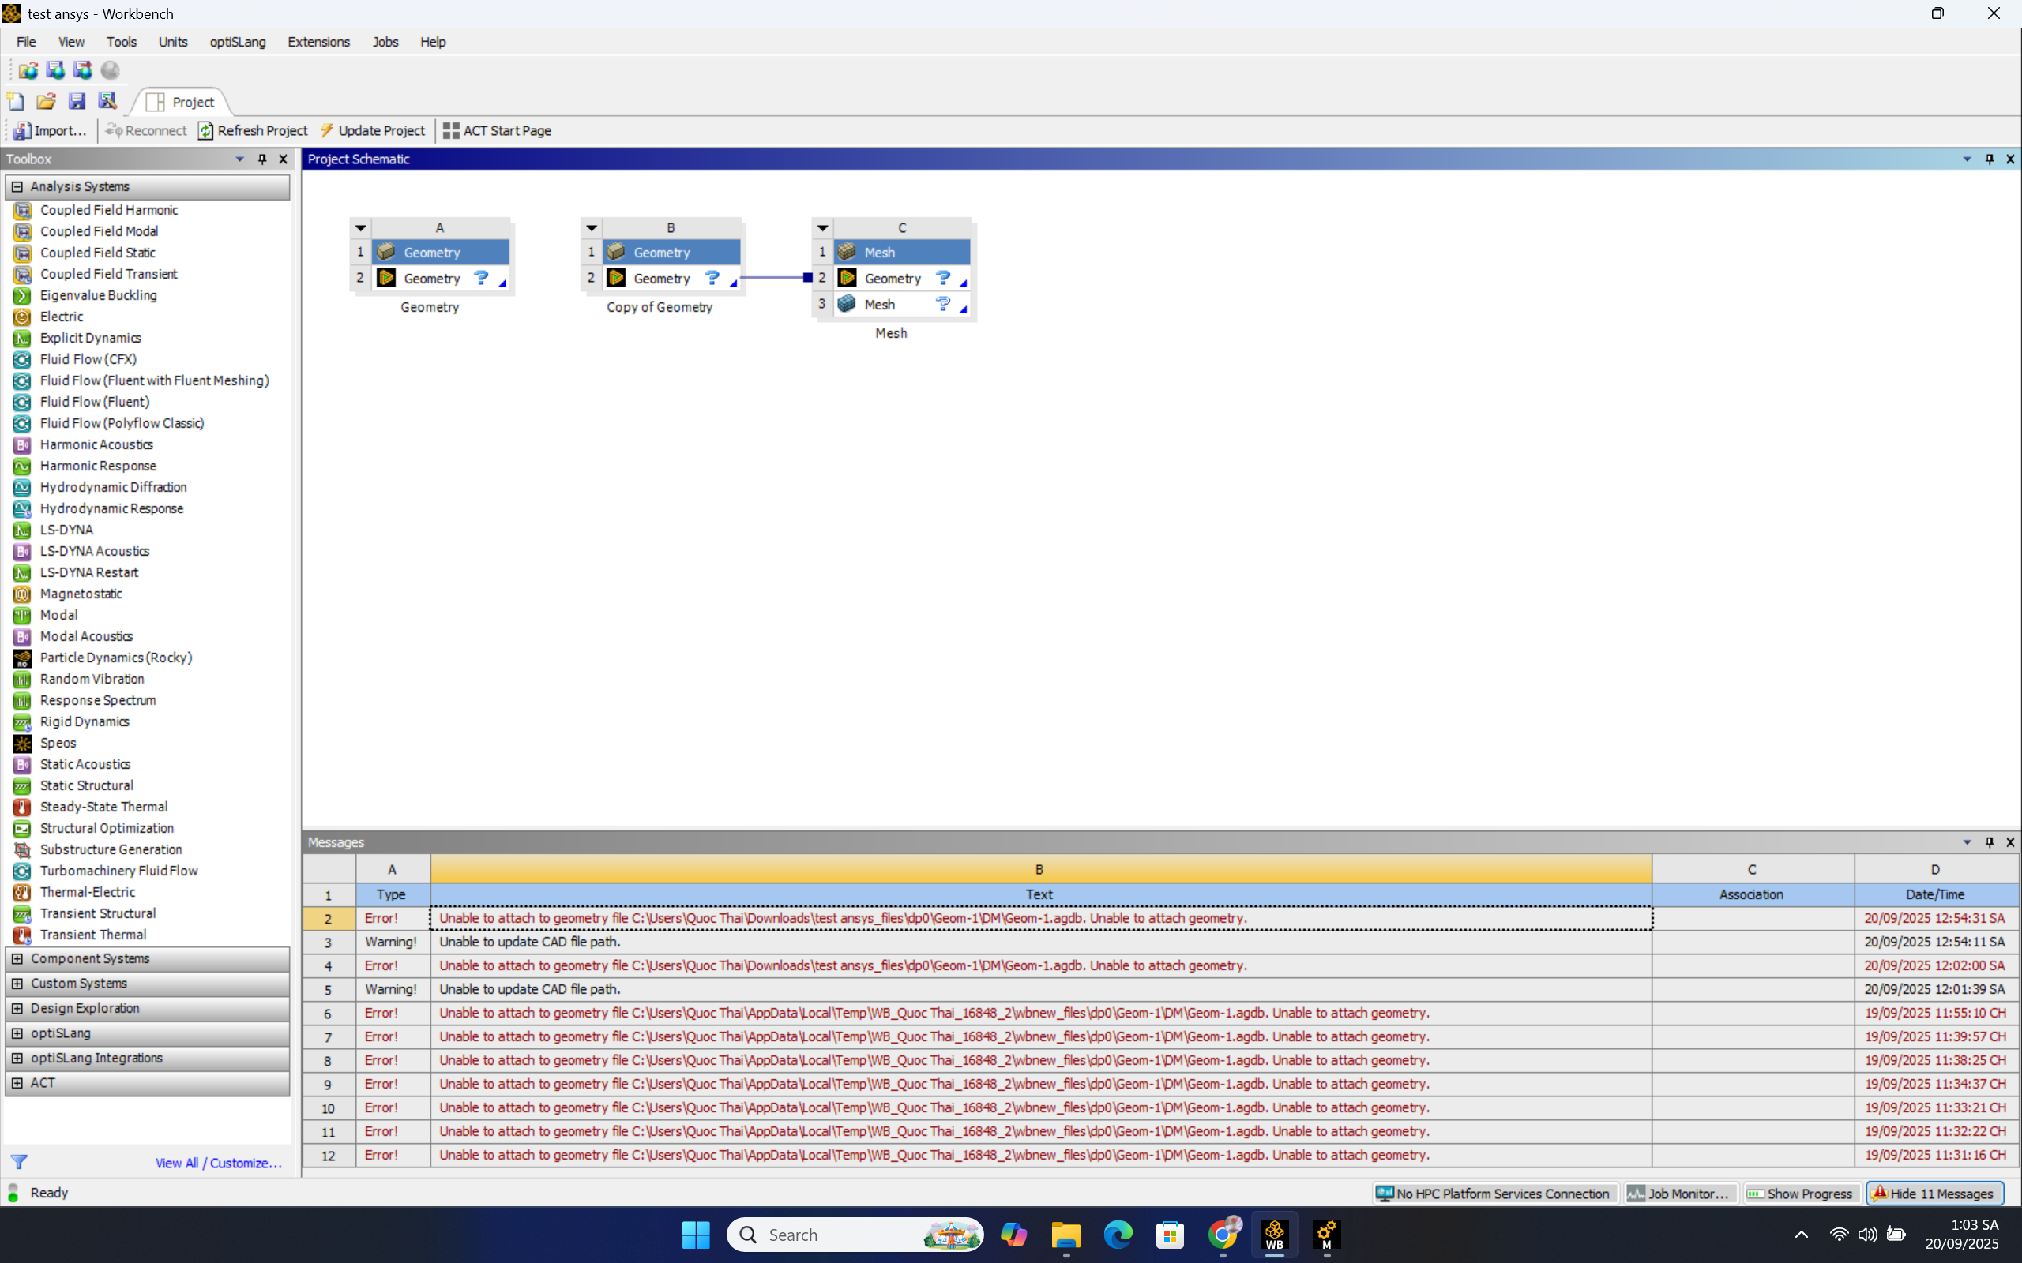Screen dimensions: 2022x1263
Task: Open system C dropdown arrow
Action: (822, 227)
